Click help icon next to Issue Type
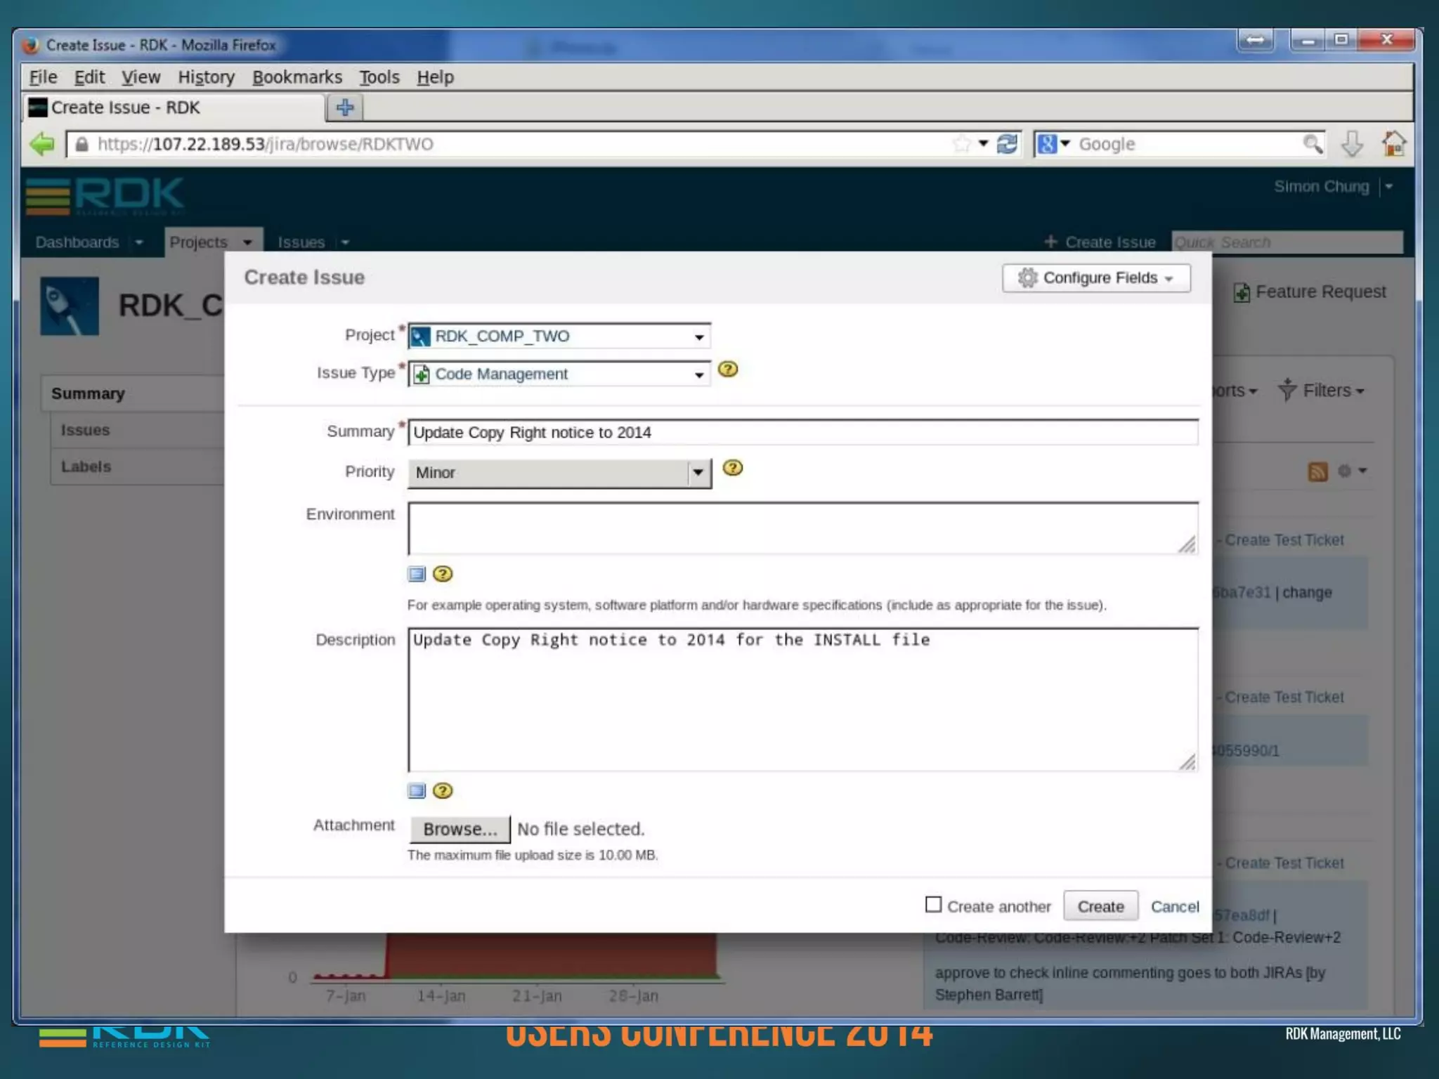 (728, 370)
